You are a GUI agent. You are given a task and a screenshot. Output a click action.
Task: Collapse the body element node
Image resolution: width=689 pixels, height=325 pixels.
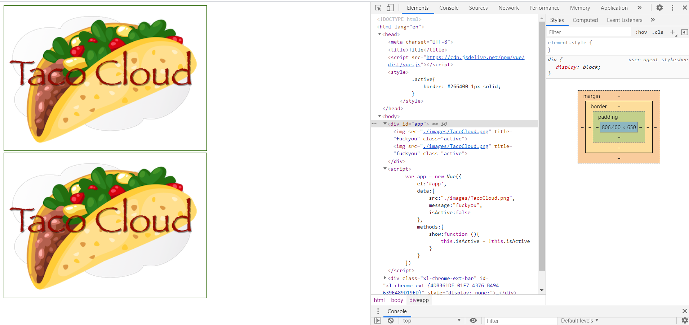pos(379,116)
